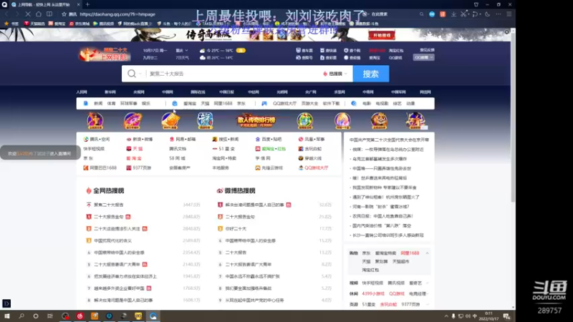This screenshot has height=322, width=573.
Task: Click the address bar with daohang.qq.com URL
Action: (117, 14)
